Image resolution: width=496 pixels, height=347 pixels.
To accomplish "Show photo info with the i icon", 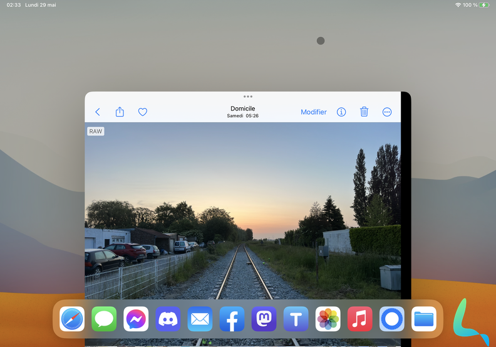I will (x=341, y=112).
